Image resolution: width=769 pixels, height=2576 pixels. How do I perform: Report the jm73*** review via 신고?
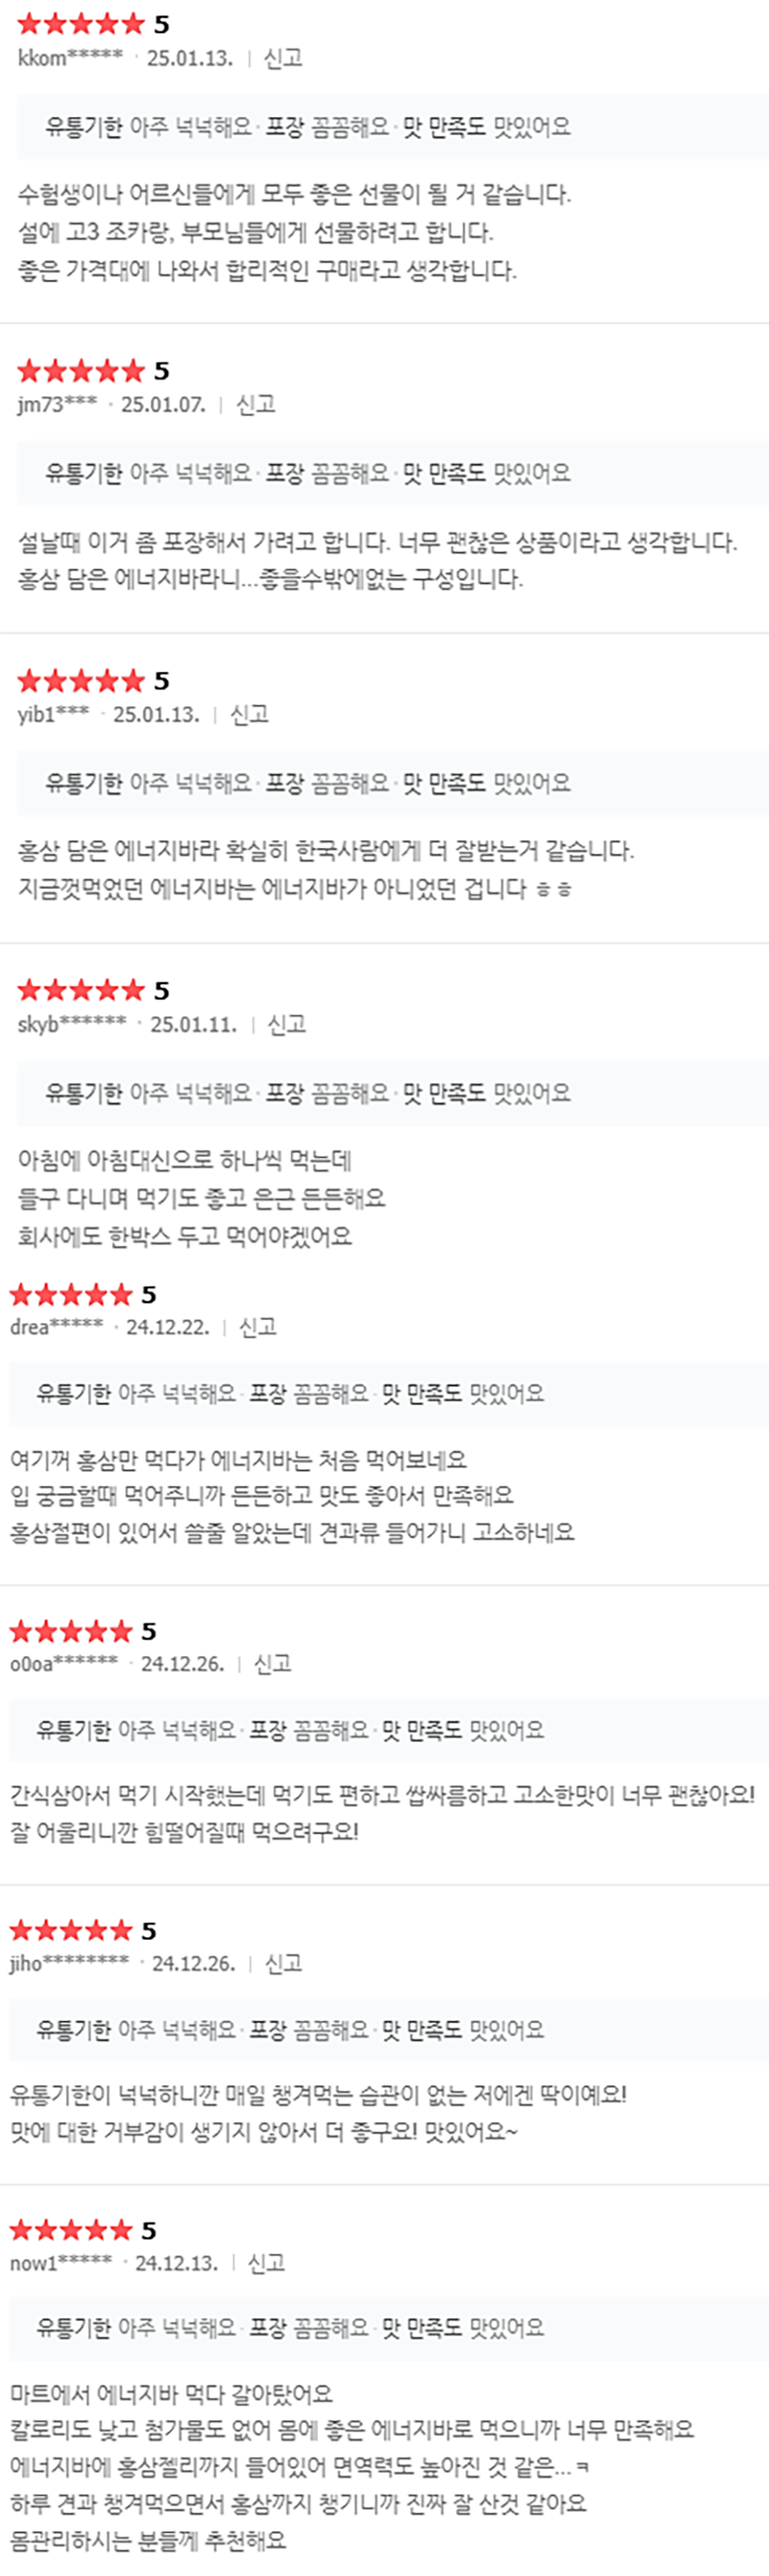point(255,405)
